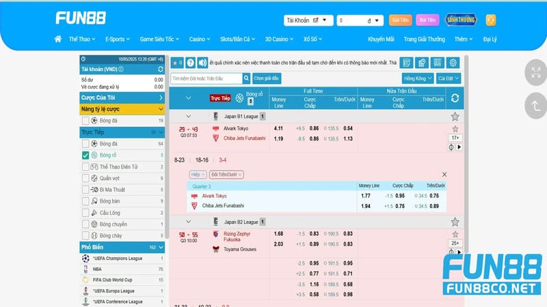Check the Quần vợt checkbox
Viewport: 547px width, 307px height.
click(x=85, y=178)
